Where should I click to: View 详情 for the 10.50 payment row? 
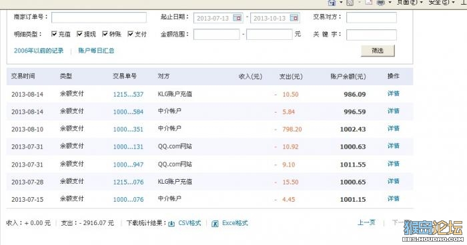coord(394,94)
